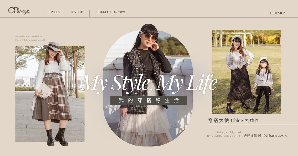The image size is (298, 156).
Task: Click the black lace-up boots in left photo
Action: (57, 137)
